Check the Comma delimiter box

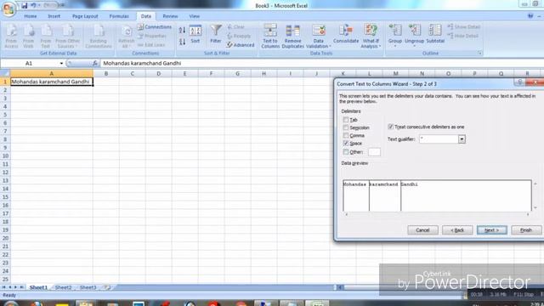pos(346,135)
